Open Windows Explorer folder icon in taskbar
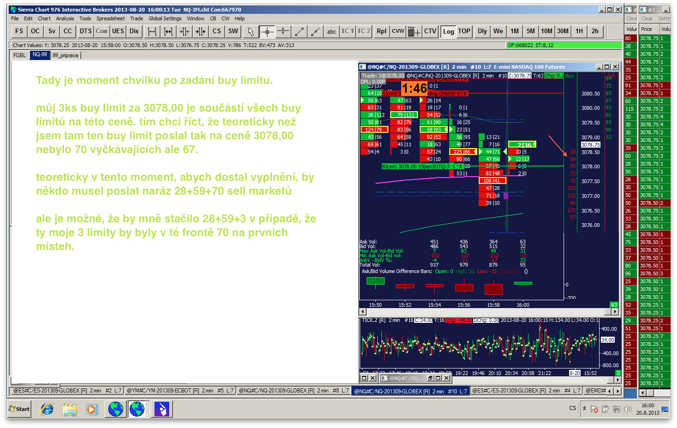677x428 pixels. [x=70, y=409]
